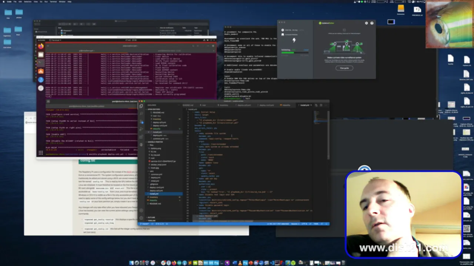Open Run and Debug view in VS Code
The image size is (474, 266).
pyautogui.click(x=141, y=129)
